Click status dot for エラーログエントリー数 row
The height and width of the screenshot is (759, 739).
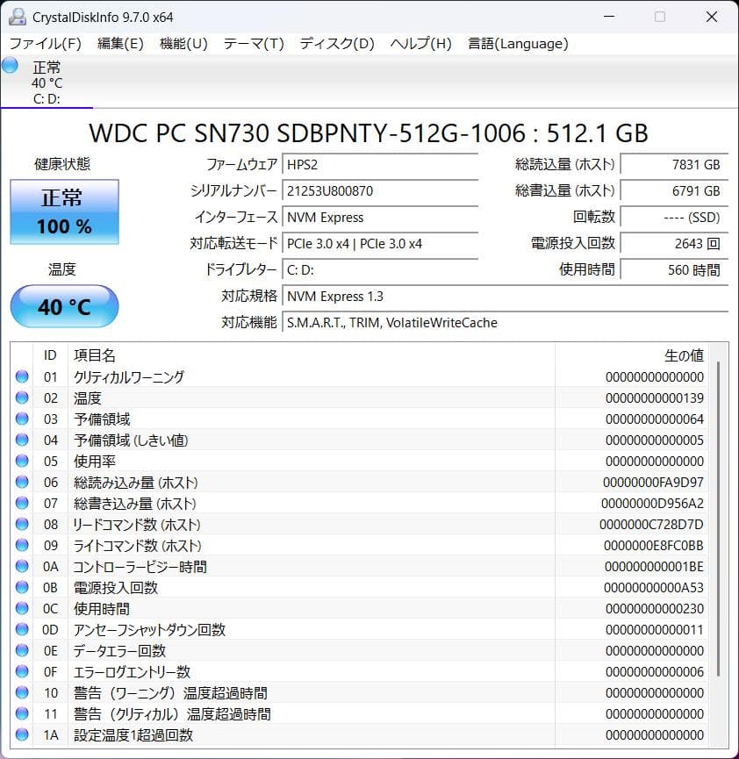pyautogui.click(x=22, y=671)
